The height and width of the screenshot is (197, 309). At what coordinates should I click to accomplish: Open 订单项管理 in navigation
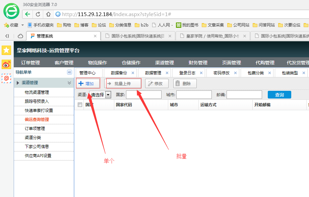tap(35, 128)
